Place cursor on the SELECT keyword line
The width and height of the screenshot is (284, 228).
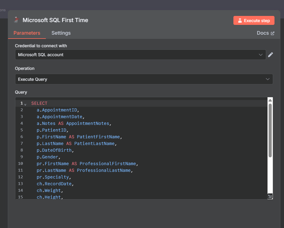tap(39, 103)
